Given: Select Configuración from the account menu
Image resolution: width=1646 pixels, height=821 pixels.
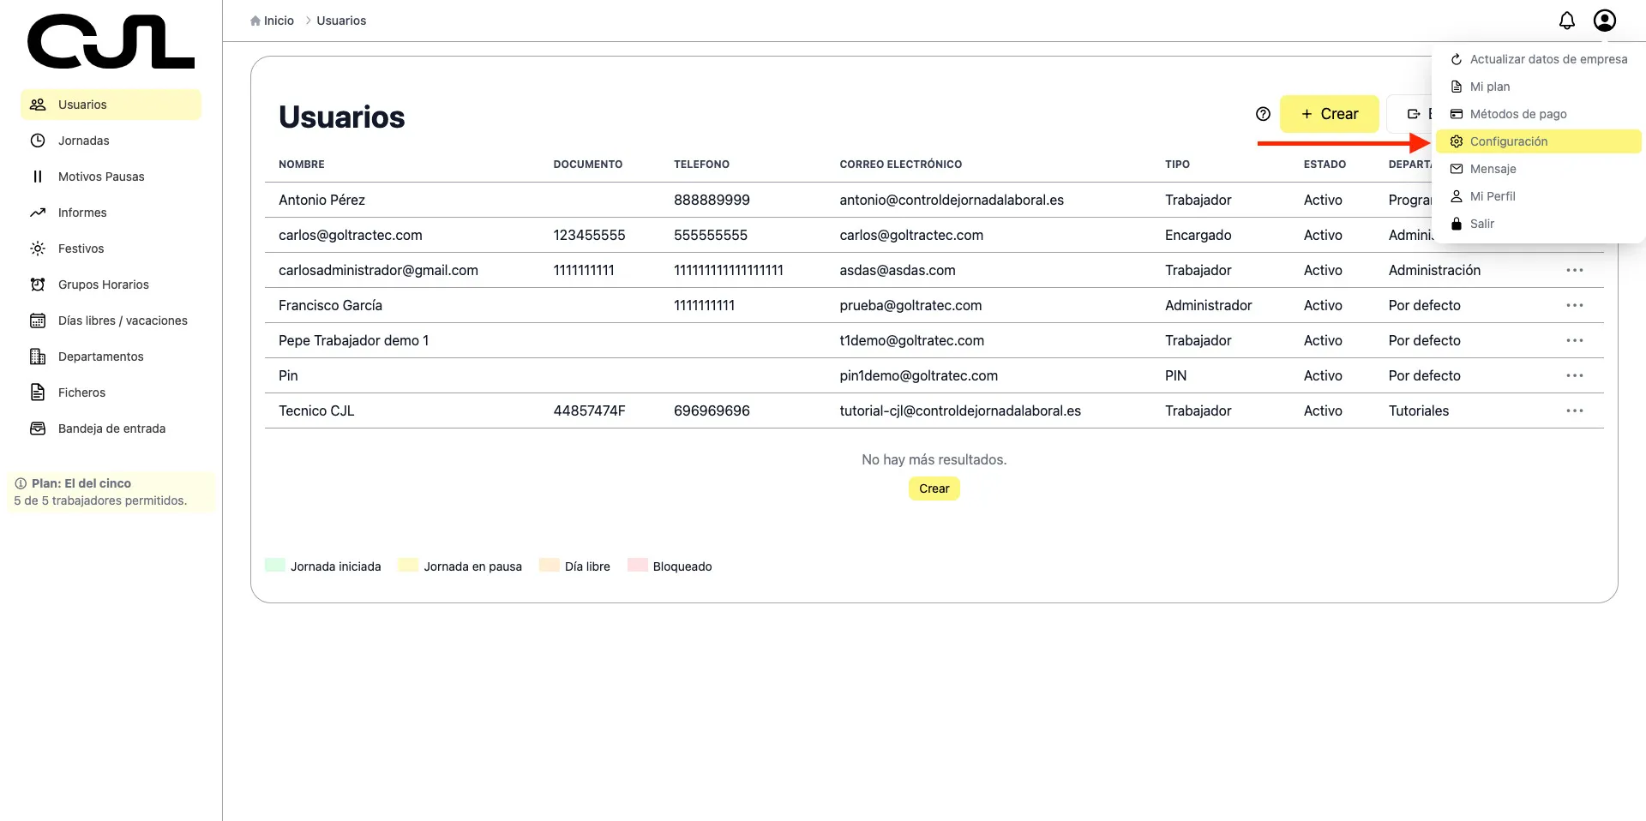Looking at the screenshot, I should (1508, 141).
